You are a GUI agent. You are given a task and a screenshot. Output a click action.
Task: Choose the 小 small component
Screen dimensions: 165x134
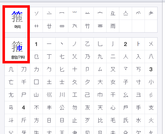click(x=151, y=82)
